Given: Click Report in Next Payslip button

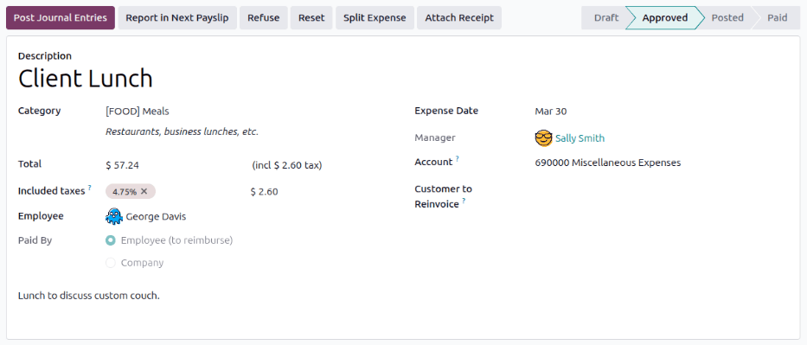Looking at the screenshot, I should [x=177, y=17].
